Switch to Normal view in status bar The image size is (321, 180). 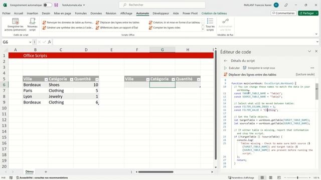click(262, 177)
